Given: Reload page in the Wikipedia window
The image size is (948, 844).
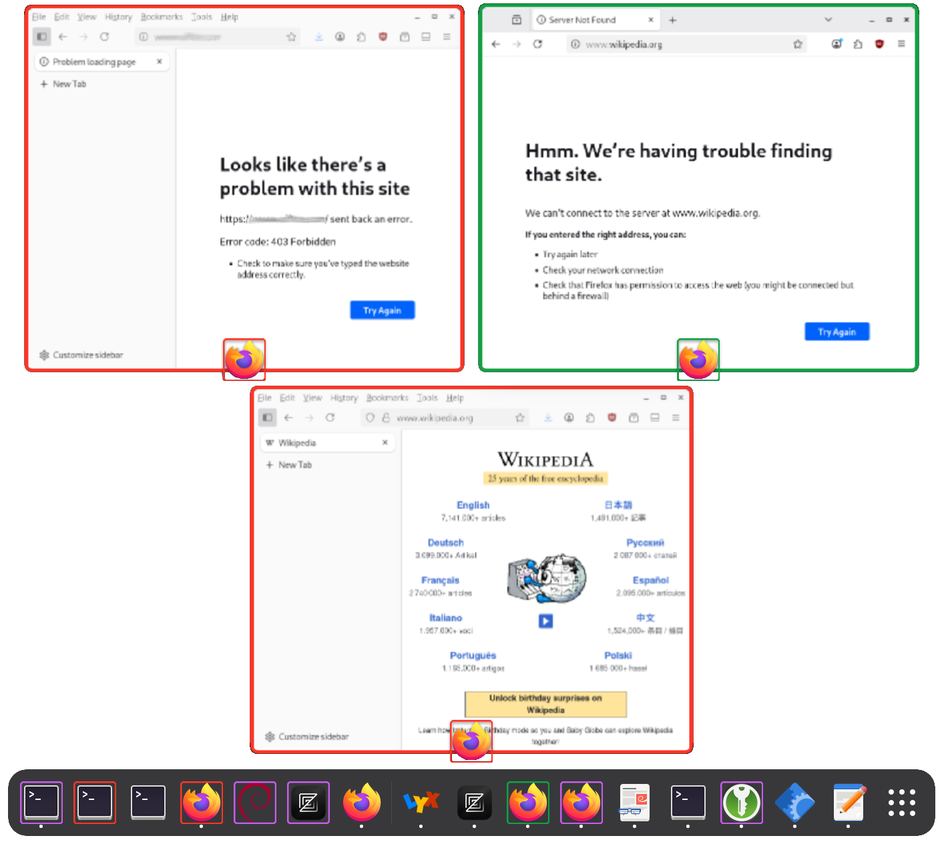Looking at the screenshot, I should (x=330, y=418).
